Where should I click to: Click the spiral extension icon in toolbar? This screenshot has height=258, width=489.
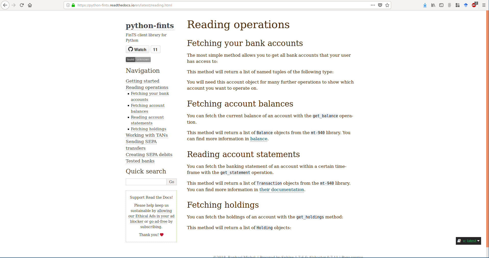tap(449, 5)
